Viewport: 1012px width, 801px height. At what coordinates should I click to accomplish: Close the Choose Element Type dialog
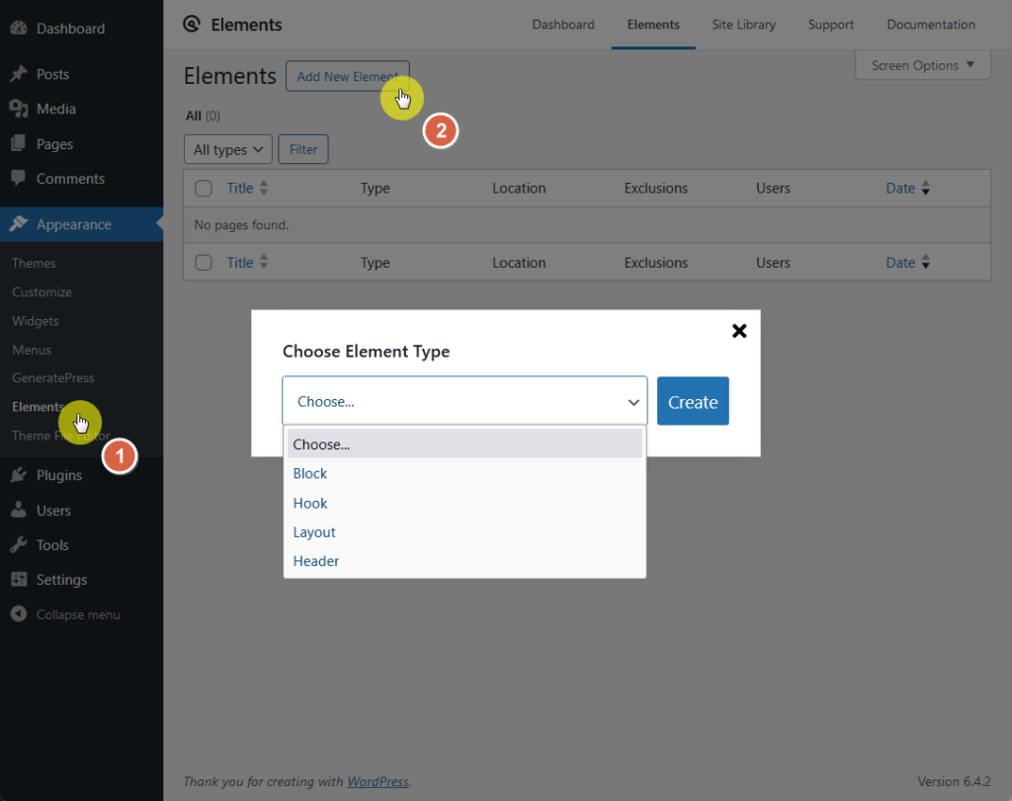[739, 331]
